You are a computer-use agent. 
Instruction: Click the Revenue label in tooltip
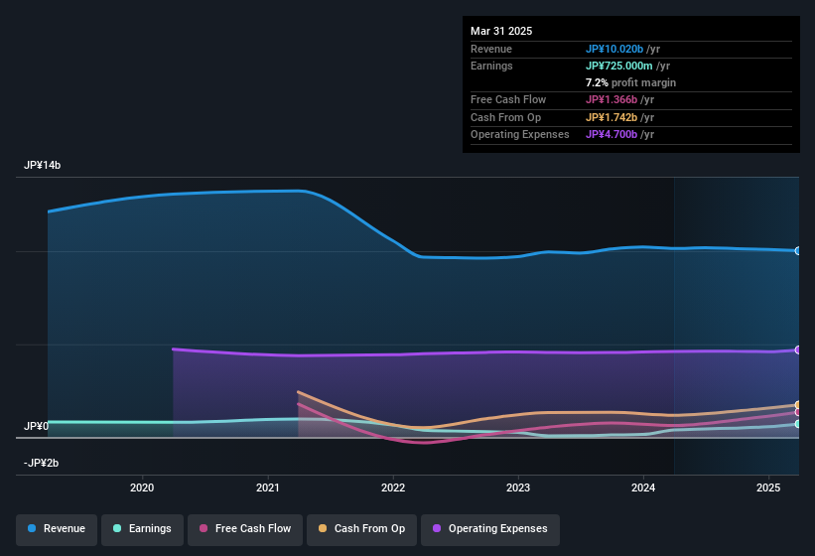[491, 49]
